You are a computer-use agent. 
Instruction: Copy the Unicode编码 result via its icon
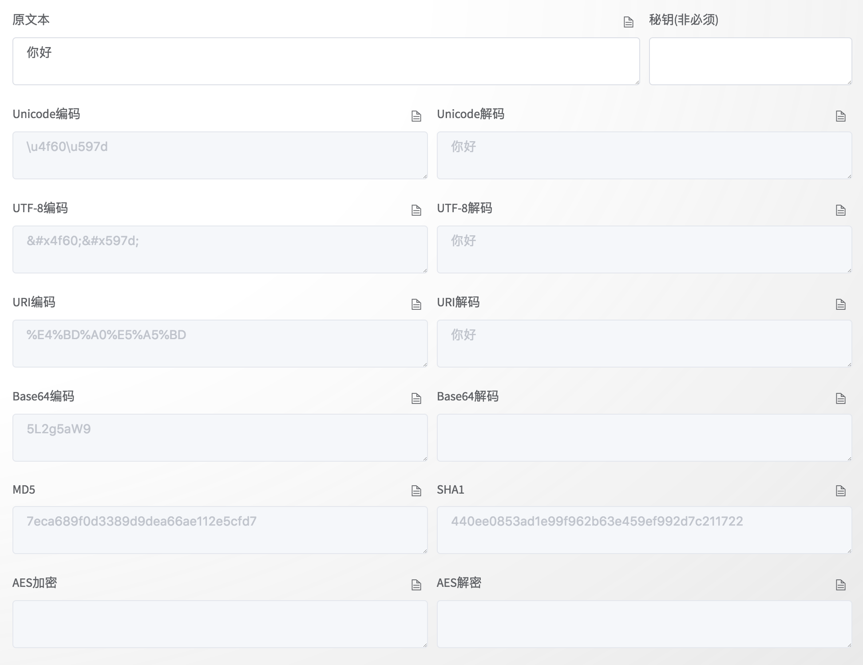[416, 116]
